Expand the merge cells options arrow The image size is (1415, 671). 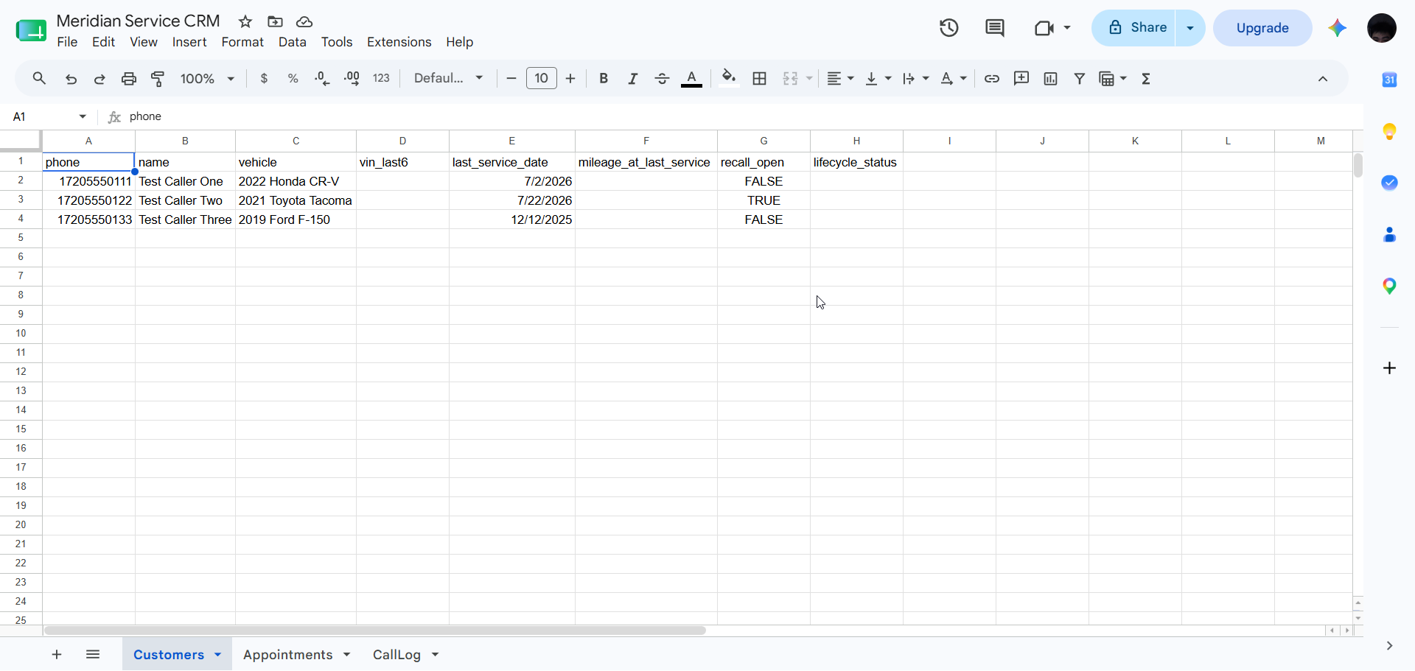pyautogui.click(x=809, y=78)
